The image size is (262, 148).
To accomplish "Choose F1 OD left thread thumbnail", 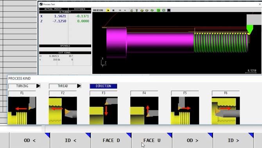I will tap(22, 111).
